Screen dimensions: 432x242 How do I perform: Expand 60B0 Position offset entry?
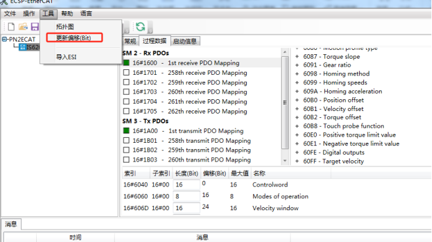pyautogui.click(x=297, y=100)
